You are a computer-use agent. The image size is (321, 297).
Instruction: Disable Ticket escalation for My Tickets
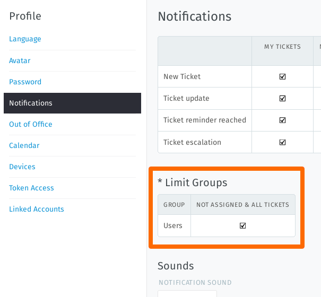click(x=282, y=142)
